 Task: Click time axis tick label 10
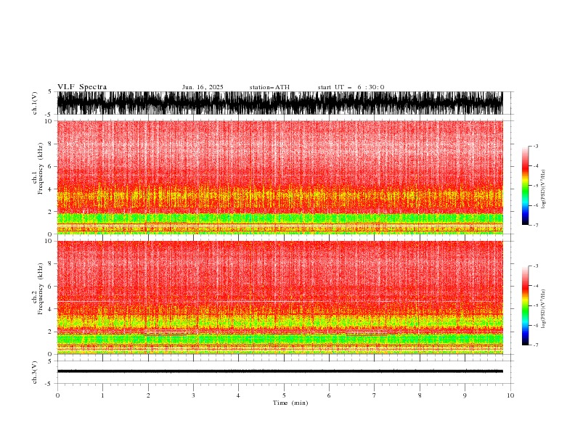(x=510, y=395)
